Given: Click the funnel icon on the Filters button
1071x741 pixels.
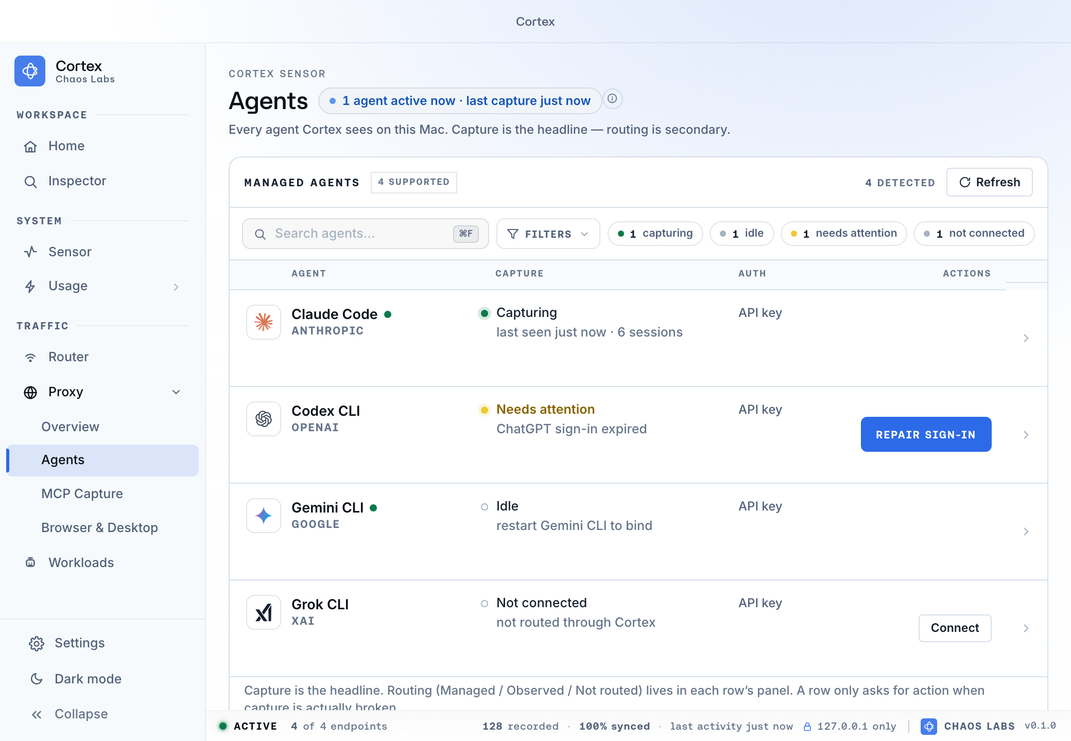Looking at the screenshot, I should tap(513, 234).
